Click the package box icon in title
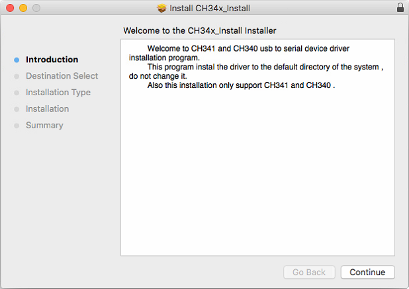 161,8
